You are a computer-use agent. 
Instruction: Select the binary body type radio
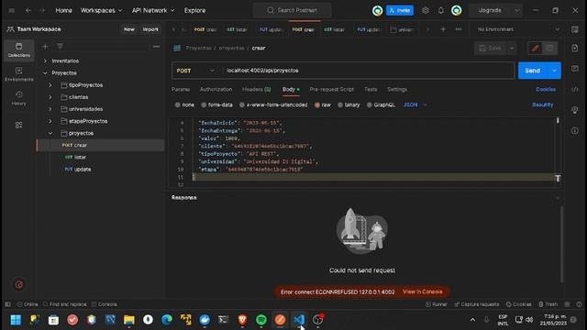[340, 104]
